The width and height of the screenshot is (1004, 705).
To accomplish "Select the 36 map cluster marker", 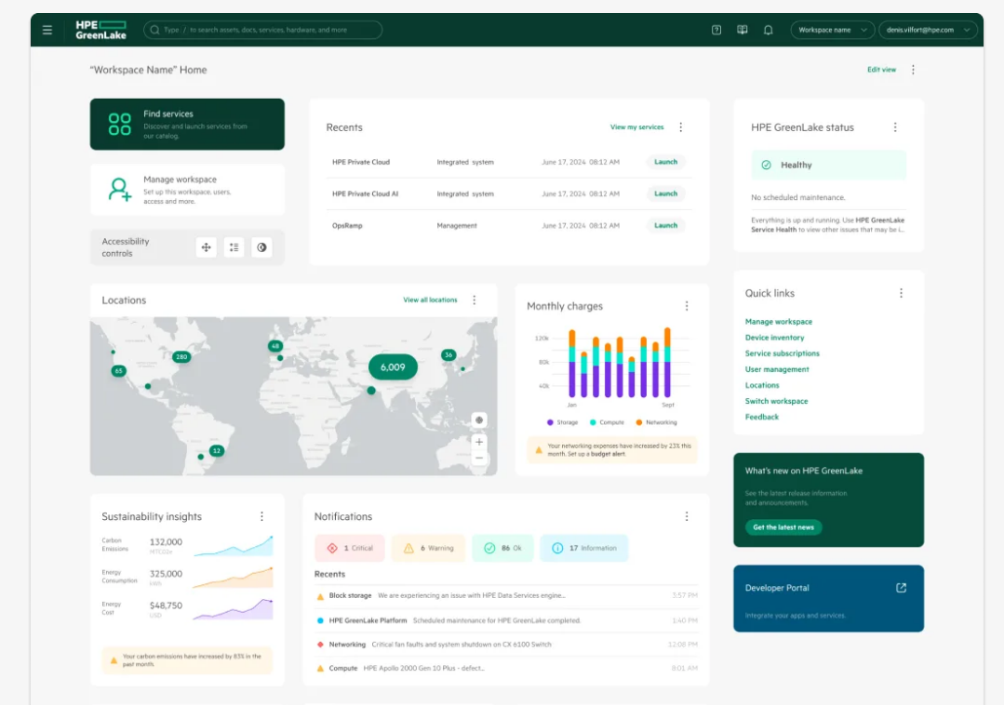I will pos(448,355).
